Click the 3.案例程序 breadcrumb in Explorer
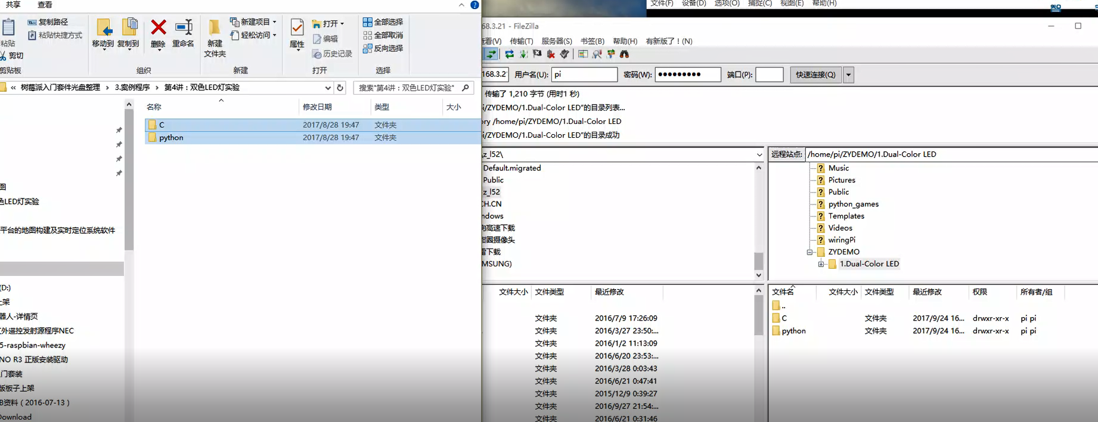 pyautogui.click(x=132, y=88)
